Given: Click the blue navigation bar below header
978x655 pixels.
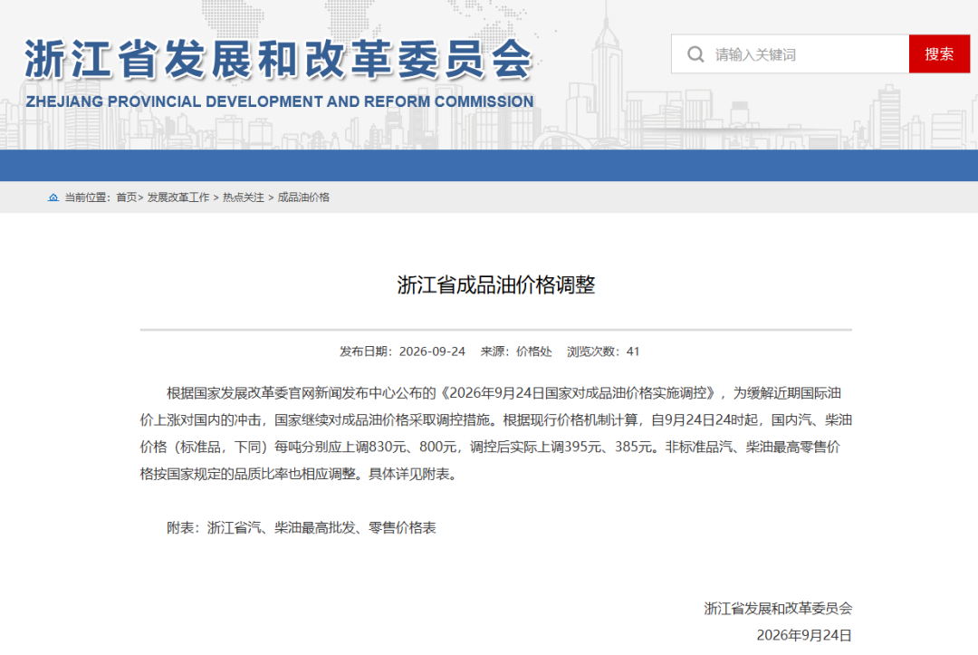Looking at the screenshot, I should click(x=489, y=165).
